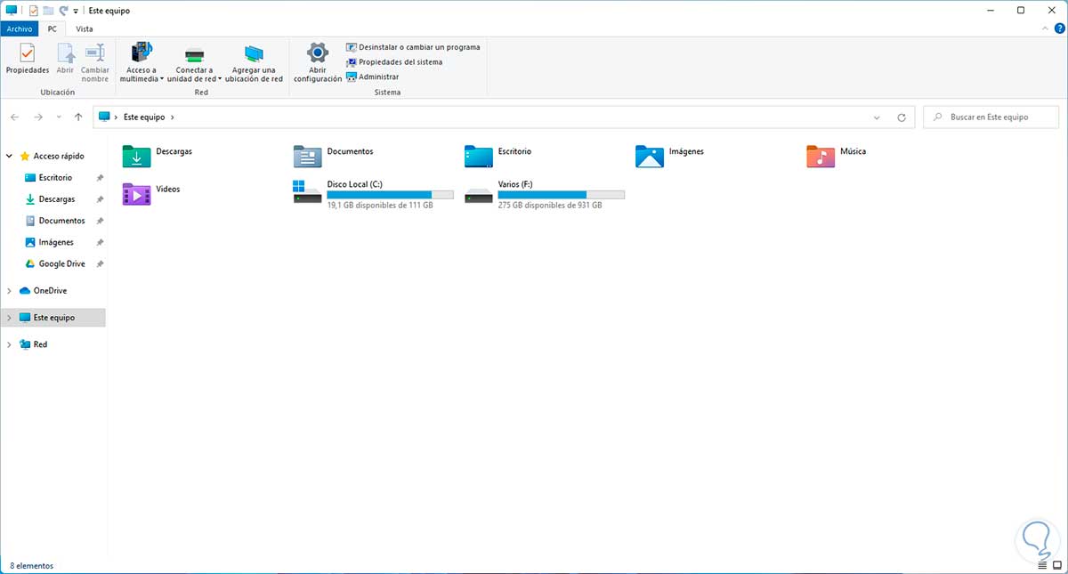Image resolution: width=1068 pixels, height=574 pixels.
Task: Switch to large icons view in status bar
Action: (1056, 565)
